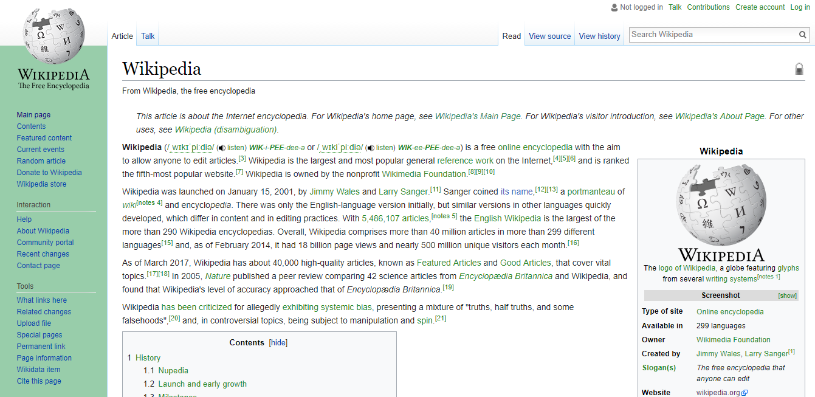Click the search magnifying glass icon
The image size is (815, 397).
coord(803,35)
